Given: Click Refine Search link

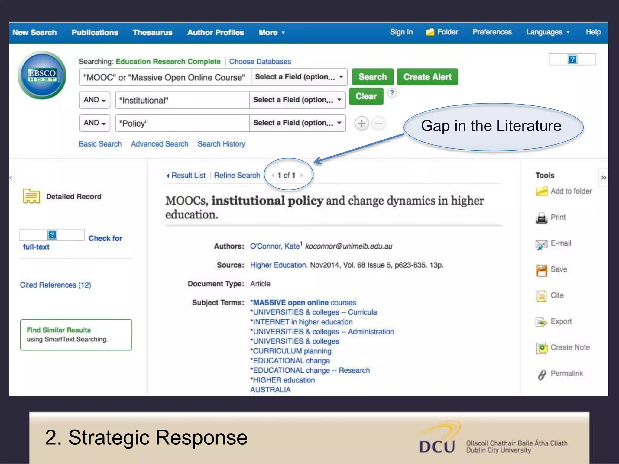Looking at the screenshot, I should [x=237, y=175].
